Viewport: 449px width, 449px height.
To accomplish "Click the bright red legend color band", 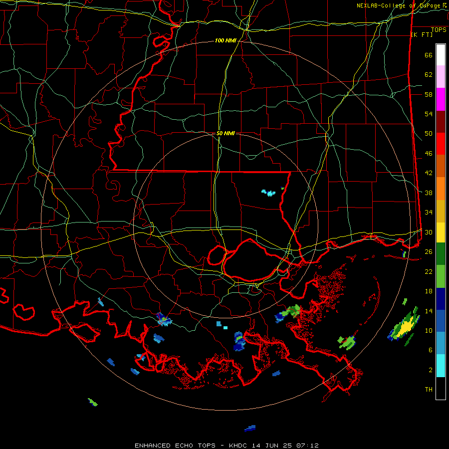I will 441,144.
